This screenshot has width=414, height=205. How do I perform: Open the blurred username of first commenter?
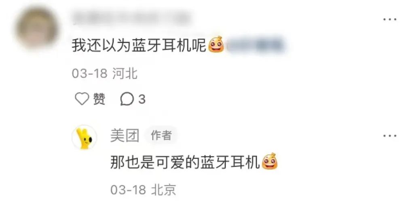131,18
